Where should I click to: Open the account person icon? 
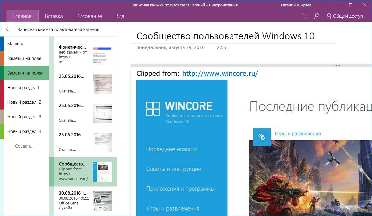point(317,16)
